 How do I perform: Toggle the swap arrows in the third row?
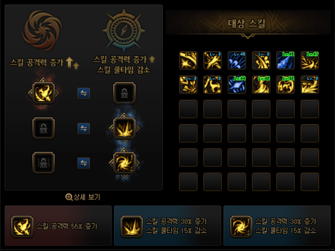[84, 163]
